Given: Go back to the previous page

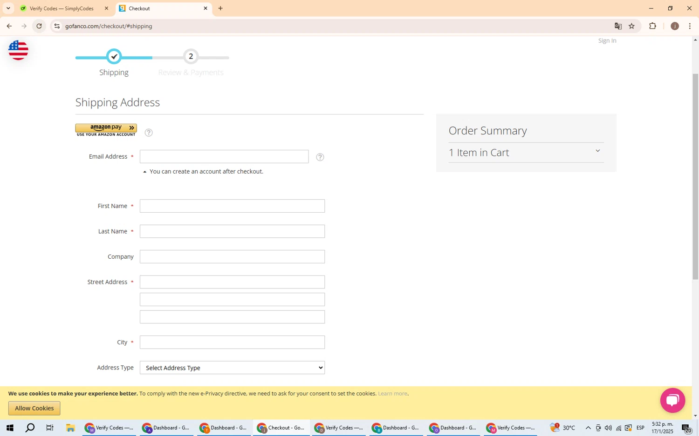Looking at the screenshot, I should [9, 26].
